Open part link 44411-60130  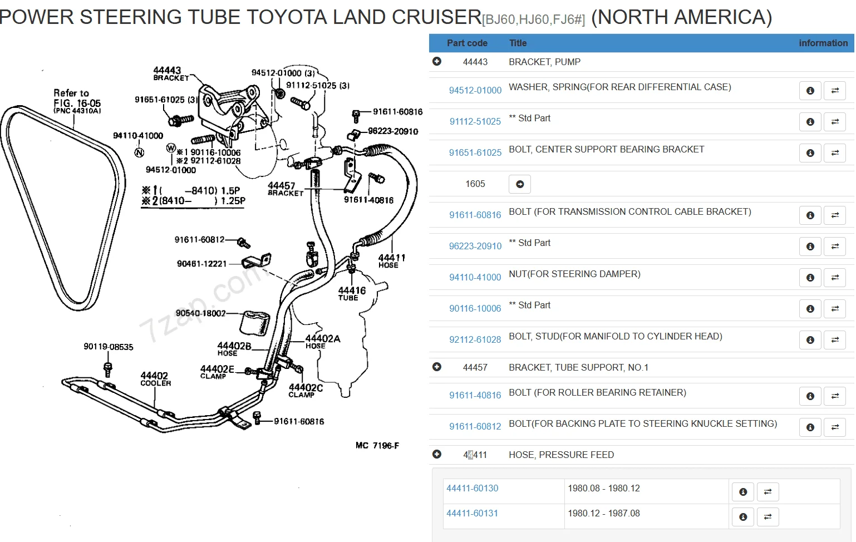tap(473, 488)
